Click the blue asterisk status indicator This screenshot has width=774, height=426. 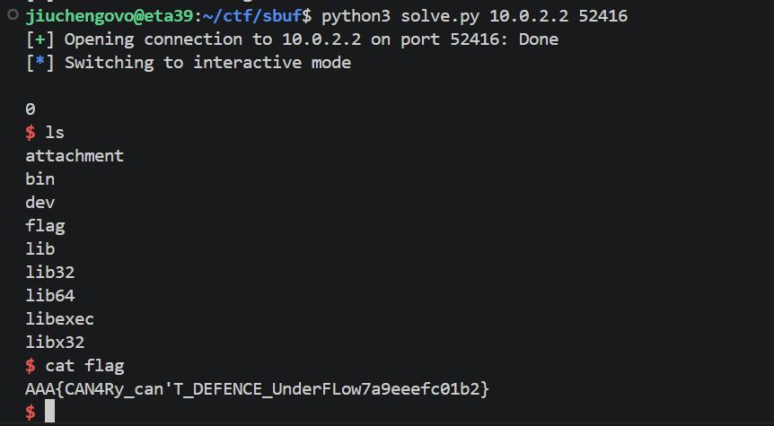tap(40, 62)
